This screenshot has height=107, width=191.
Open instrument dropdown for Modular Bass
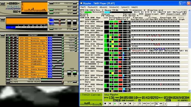coord(47,41)
